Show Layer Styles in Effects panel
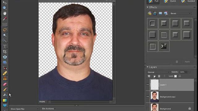Image resolution: width=198 pixels, height=111 pixels. click(155, 13)
